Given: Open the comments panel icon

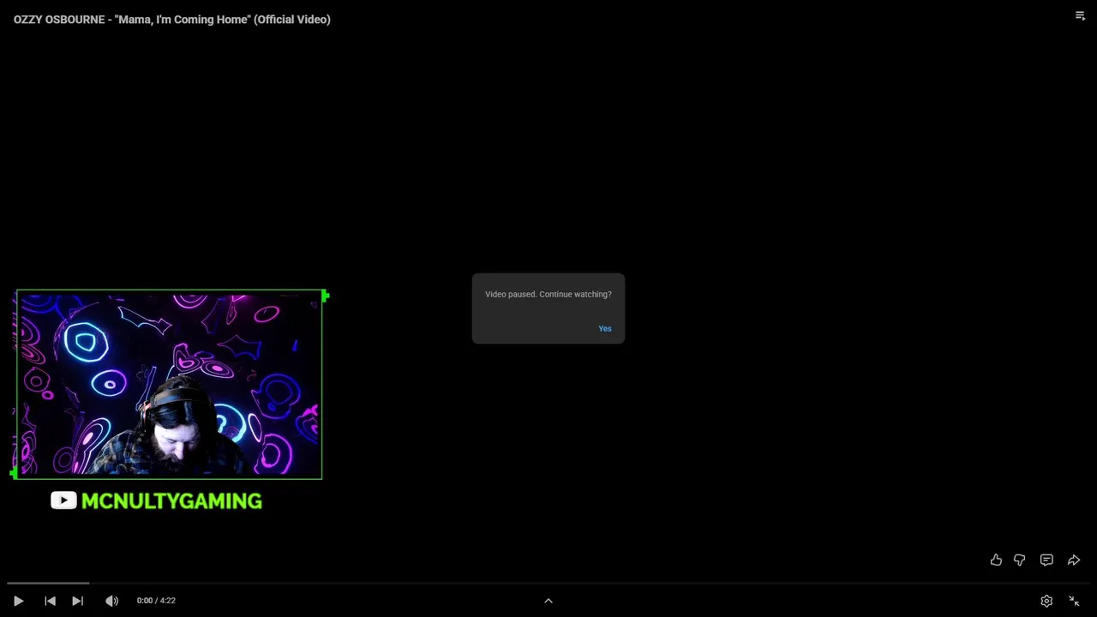Looking at the screenshot, I should point(1046,560).
